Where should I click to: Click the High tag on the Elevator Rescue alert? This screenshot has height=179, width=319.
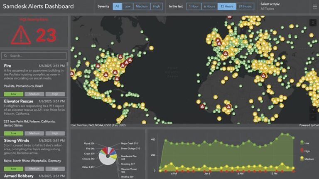click(55, 133)
